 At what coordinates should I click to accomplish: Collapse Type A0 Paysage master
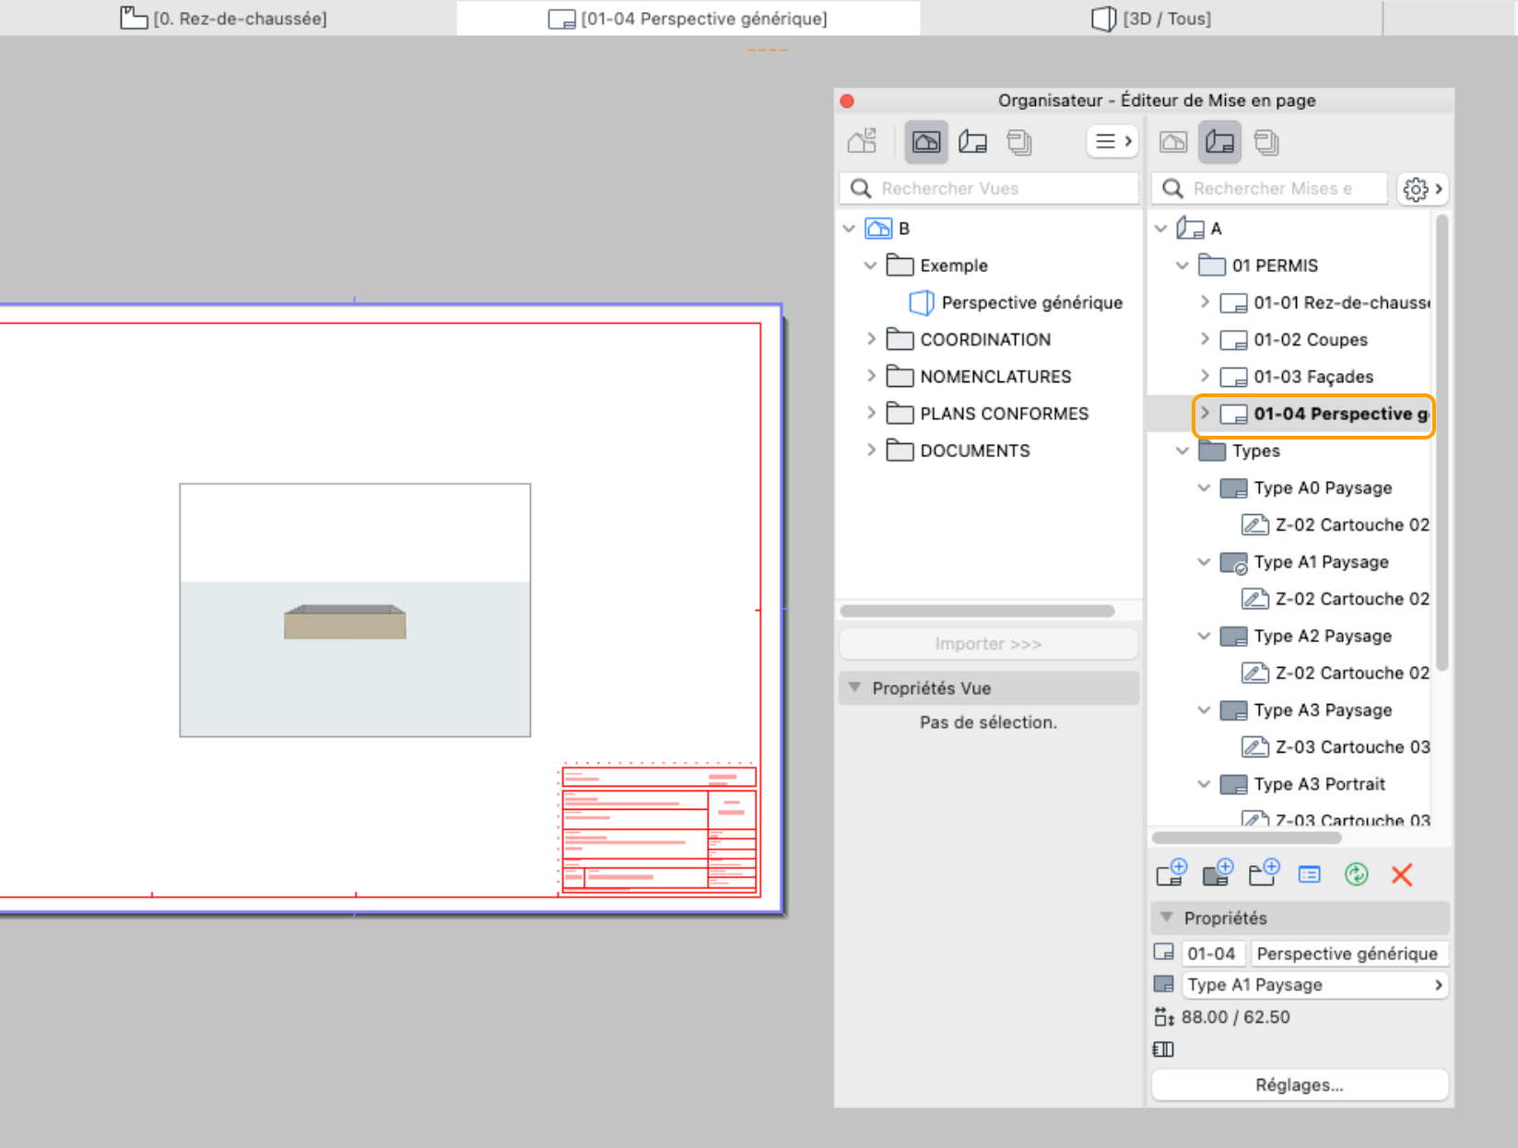(x=1205, y=487)
